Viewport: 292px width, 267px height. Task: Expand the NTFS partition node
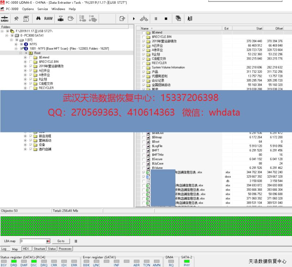pyautogui.click(x=16, y=44)
